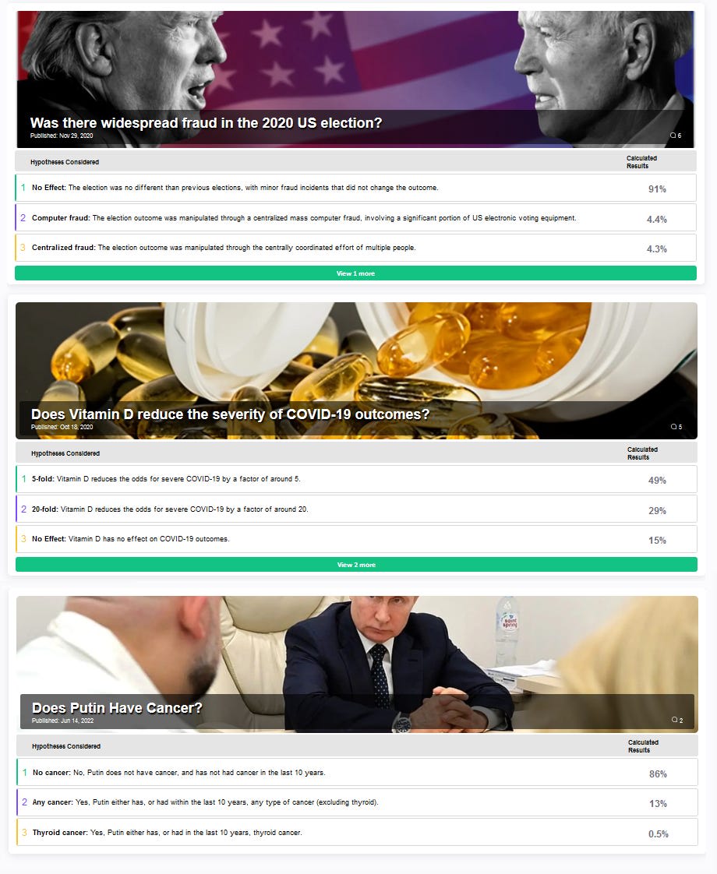Select the 'No Effect' election hypothesis row
This screenshot has width=717, height=874.
point(355,188)
